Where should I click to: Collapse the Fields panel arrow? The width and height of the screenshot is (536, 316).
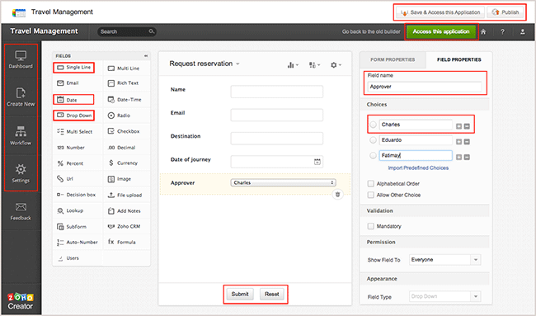point(146,56)
